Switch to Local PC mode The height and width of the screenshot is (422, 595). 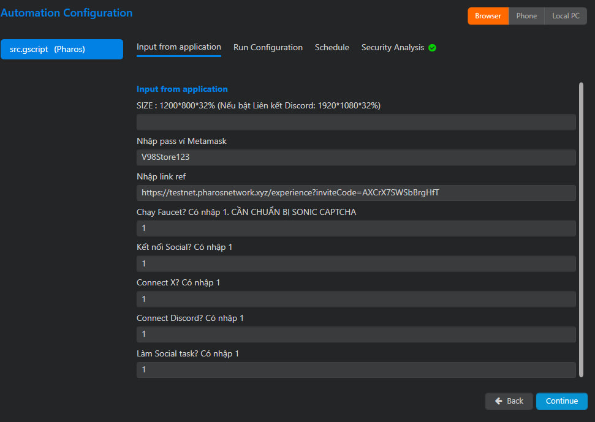pos(566,16)
